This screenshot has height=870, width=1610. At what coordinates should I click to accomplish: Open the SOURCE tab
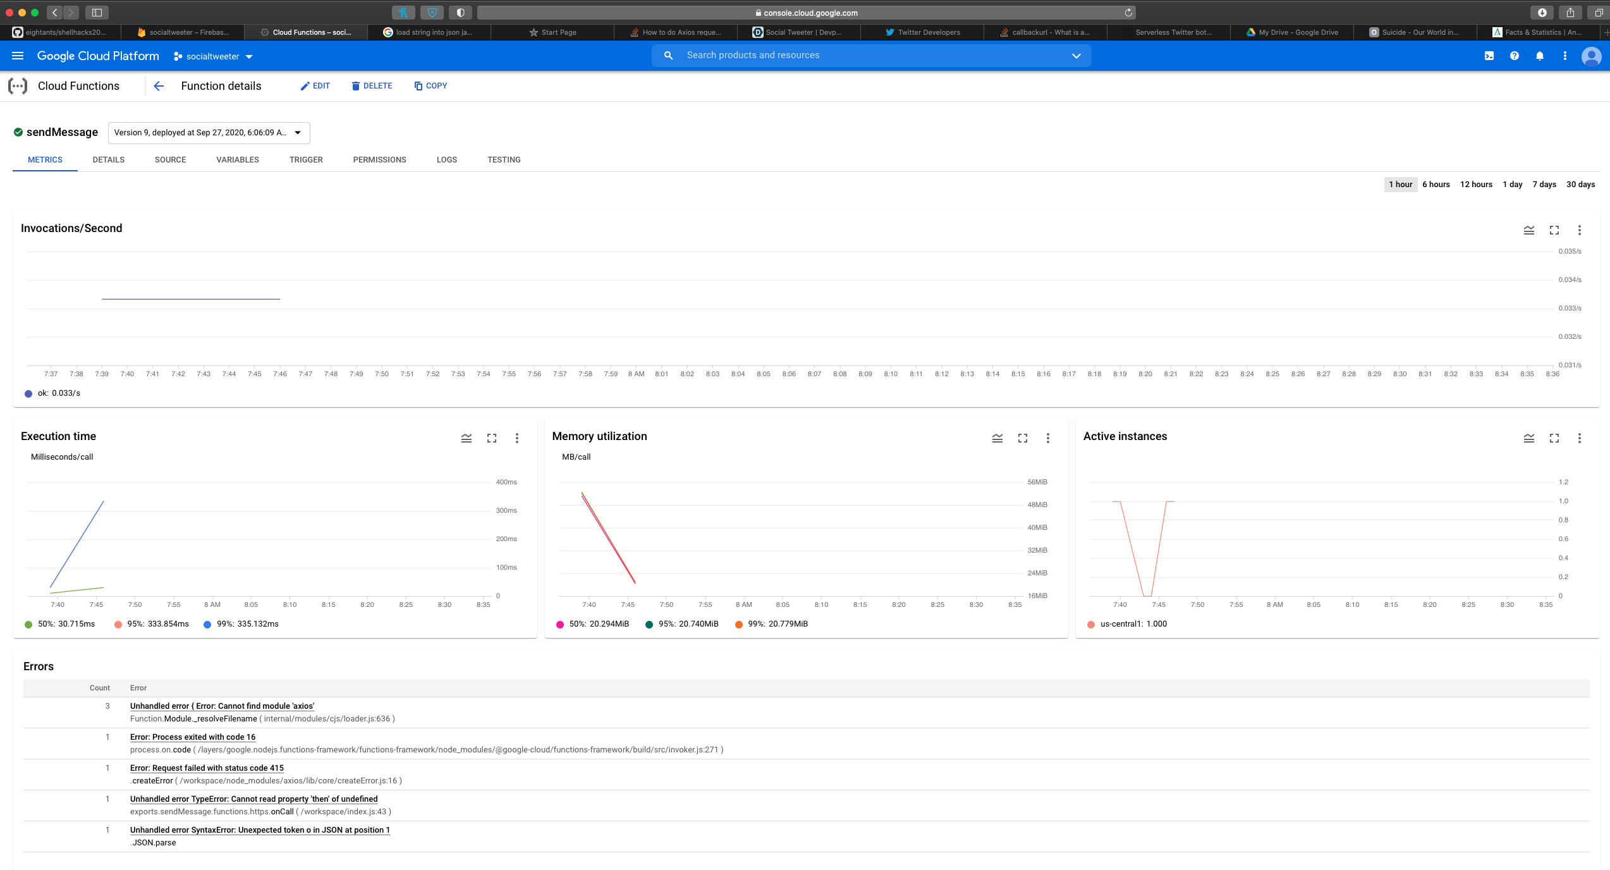[170, 160]
